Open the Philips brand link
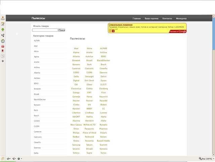The height and width of the screenshot is (162, 215). coord(76,133)
